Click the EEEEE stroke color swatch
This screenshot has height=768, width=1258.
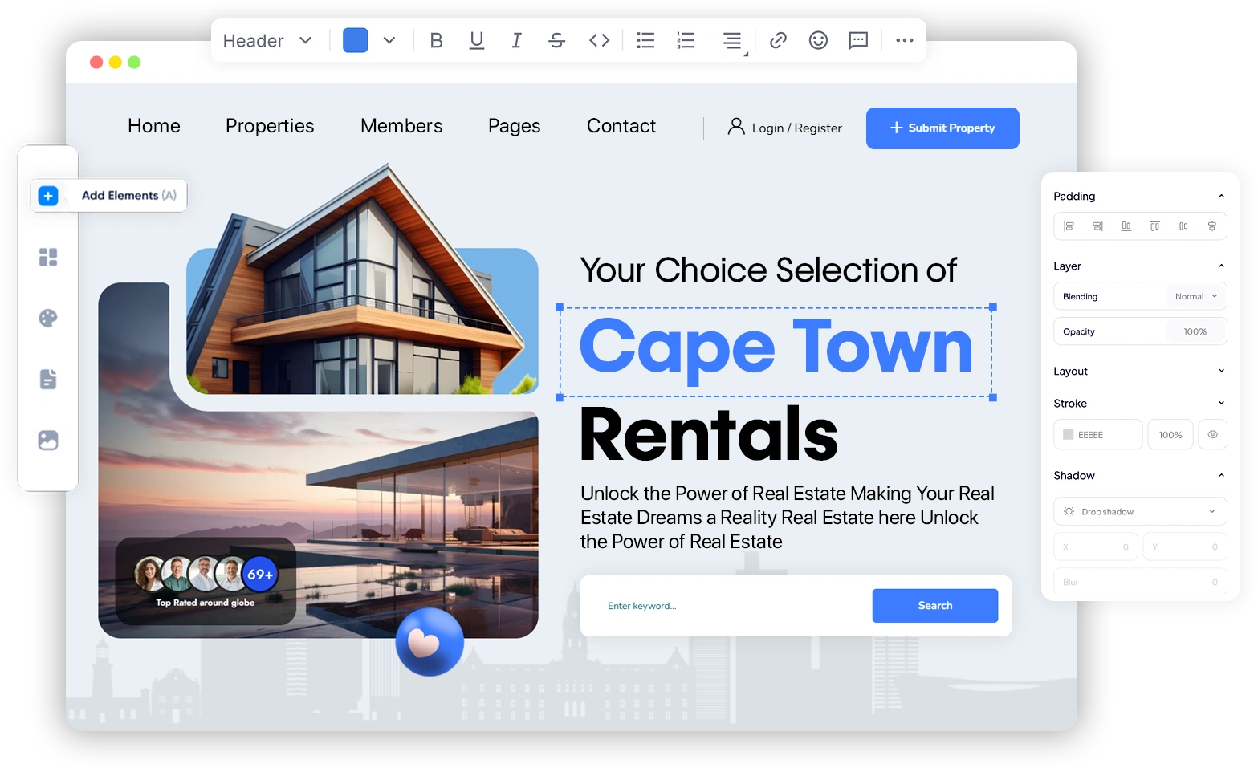click(1069, 434)
